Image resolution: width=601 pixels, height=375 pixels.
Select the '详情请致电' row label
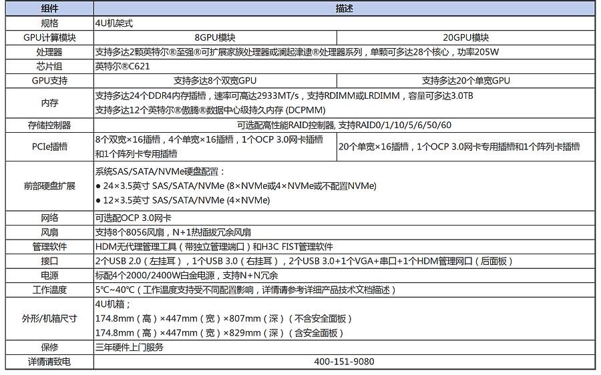[49, 362]
